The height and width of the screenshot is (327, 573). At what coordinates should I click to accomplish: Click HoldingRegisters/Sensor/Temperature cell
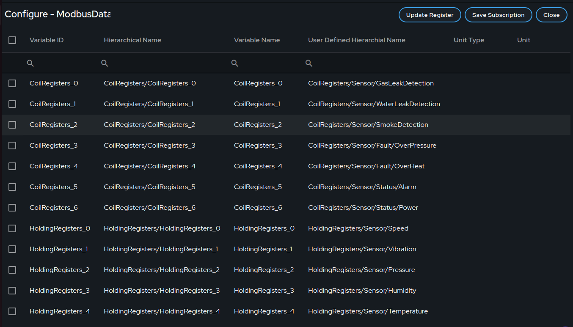[368, 311]
